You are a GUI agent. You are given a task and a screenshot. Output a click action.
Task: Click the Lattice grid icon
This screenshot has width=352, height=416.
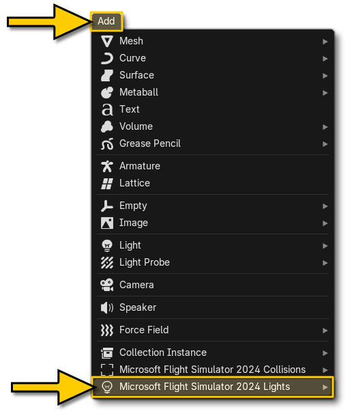click(x=107, y=183)
